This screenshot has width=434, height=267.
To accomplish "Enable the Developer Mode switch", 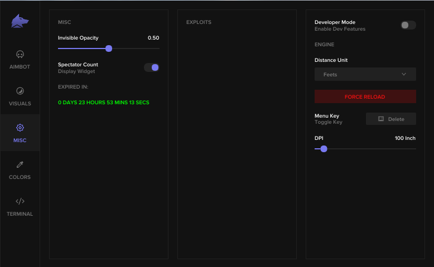I will point(408,25).
